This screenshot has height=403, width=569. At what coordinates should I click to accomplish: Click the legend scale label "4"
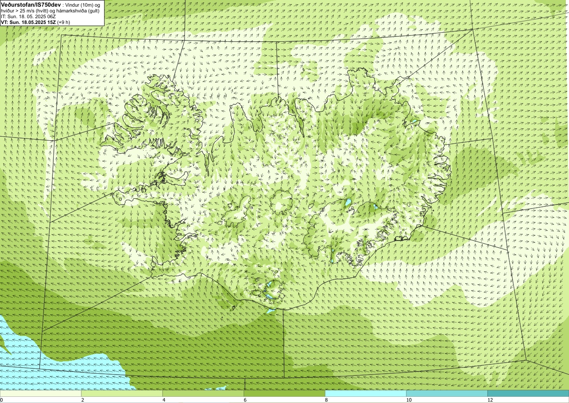point(164,400)
